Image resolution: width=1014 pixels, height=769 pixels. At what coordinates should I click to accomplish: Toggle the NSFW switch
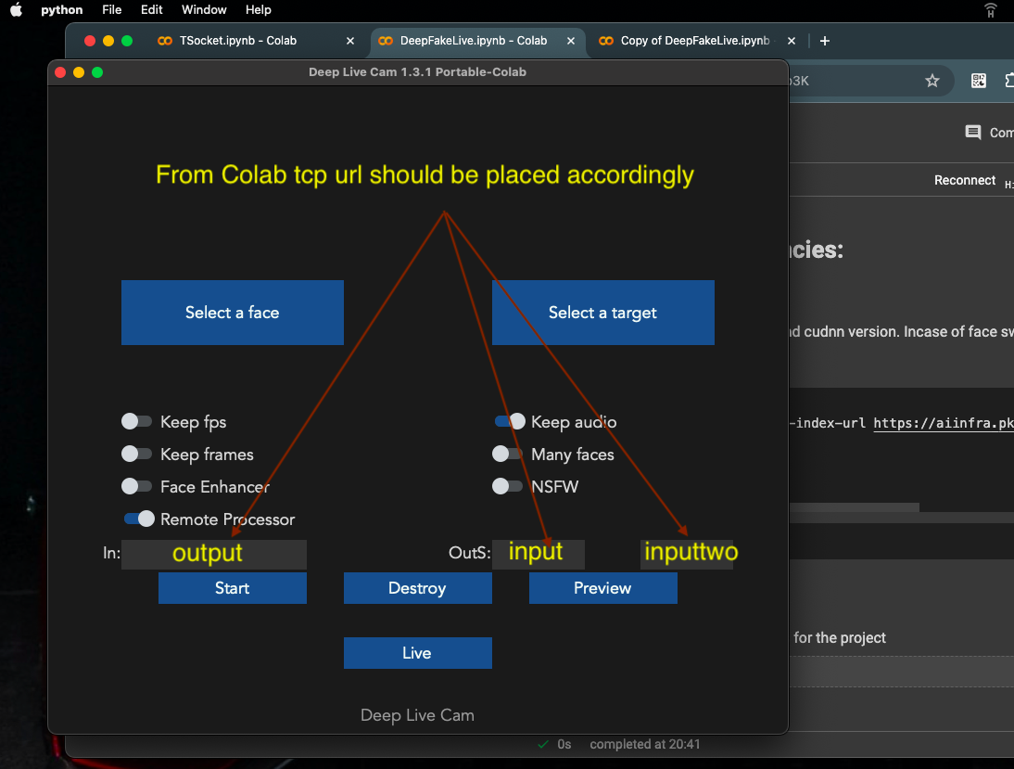pyautogui.click(x=507, y=487)
